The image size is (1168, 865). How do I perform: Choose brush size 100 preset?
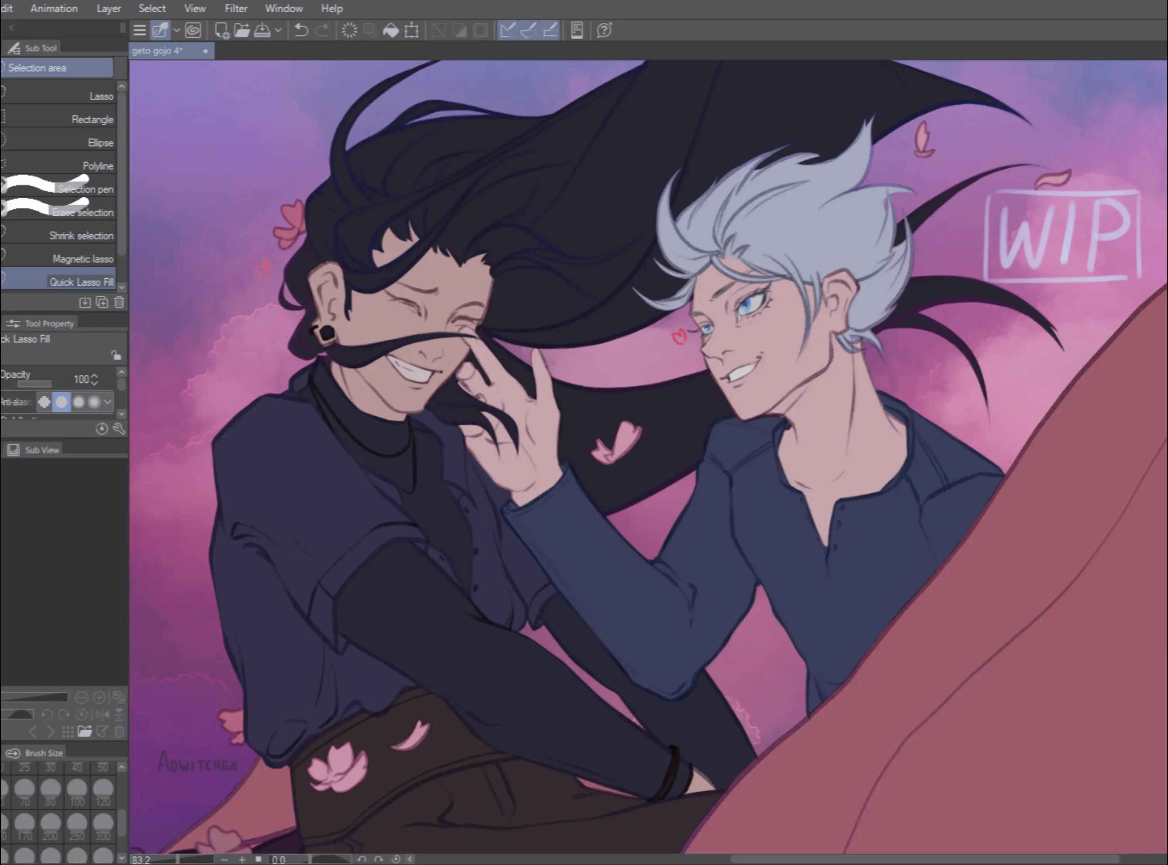pyautogui.click(x=77, y=792)
